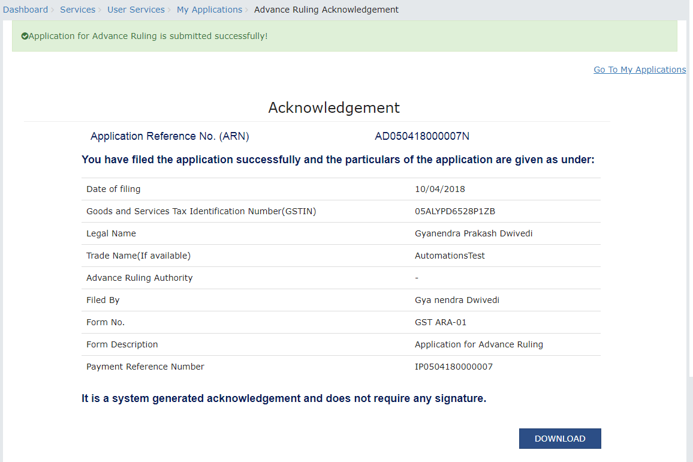Click the Filed By value

click(x=457, y=300)
